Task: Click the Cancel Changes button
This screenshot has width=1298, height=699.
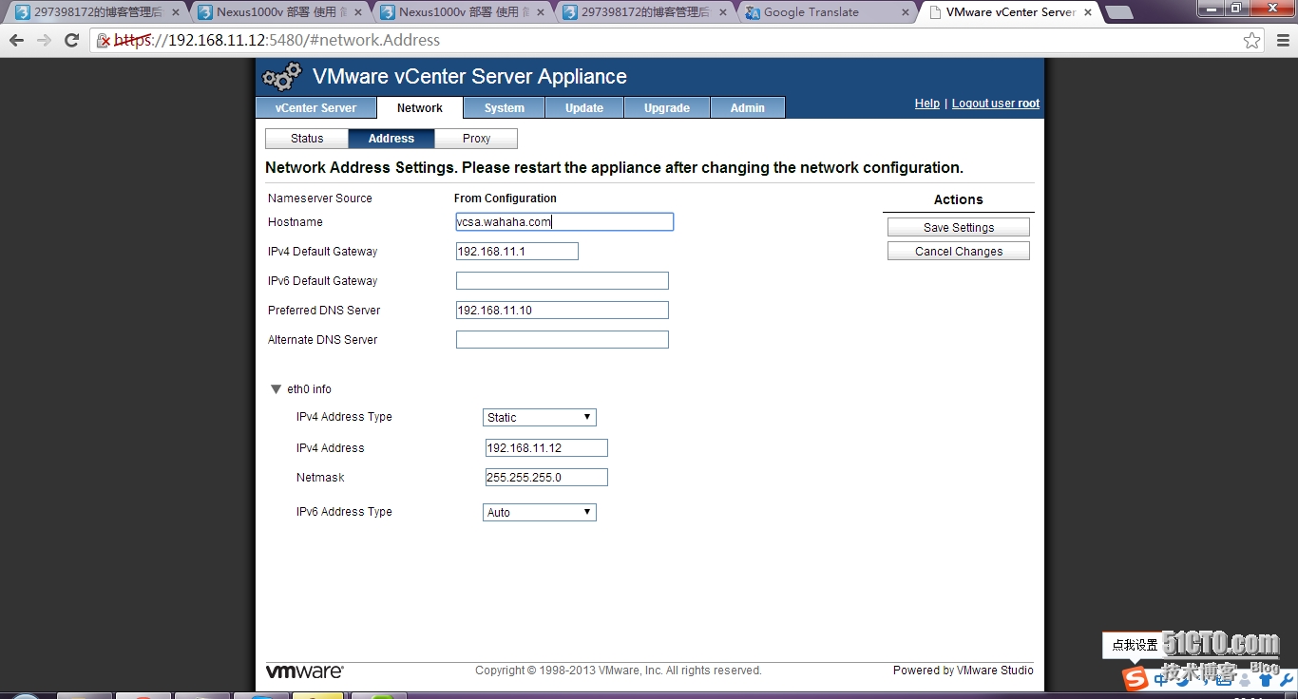Action: pyautogui.click(x=959, y=252)
